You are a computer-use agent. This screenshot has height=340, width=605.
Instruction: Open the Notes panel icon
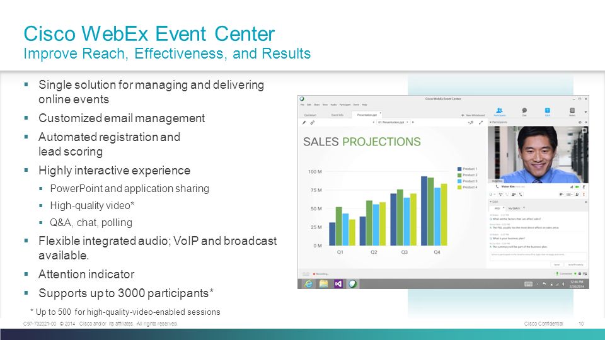click(x=572, y=111)
